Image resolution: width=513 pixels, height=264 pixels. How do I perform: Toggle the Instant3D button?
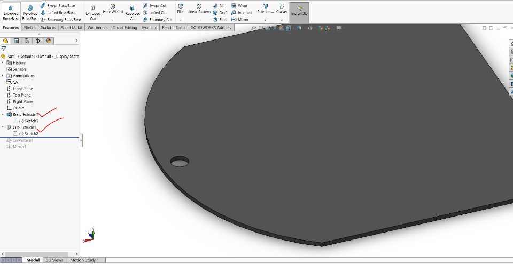299,12
